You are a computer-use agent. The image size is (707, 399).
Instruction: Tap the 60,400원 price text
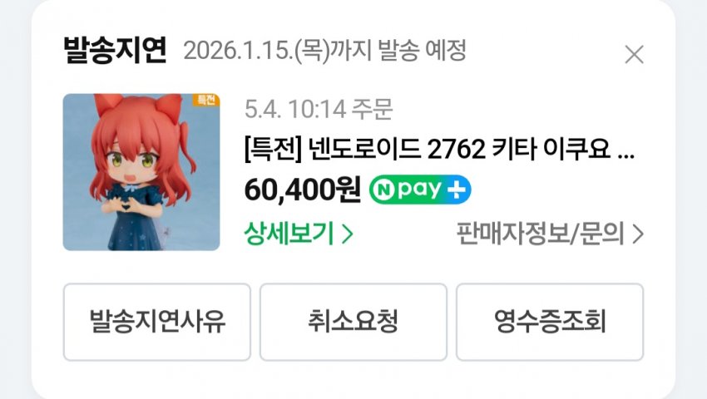click(302, 190)
